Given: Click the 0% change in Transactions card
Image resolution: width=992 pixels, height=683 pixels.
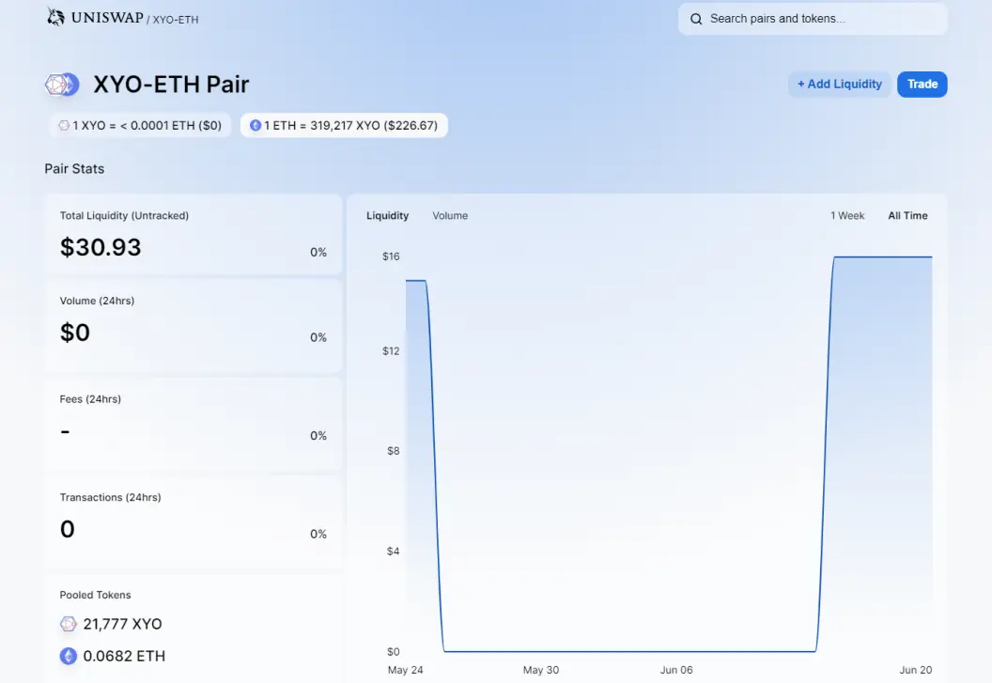Looking at the screenshot, I should pyautogui.click(x=318, y=535).
